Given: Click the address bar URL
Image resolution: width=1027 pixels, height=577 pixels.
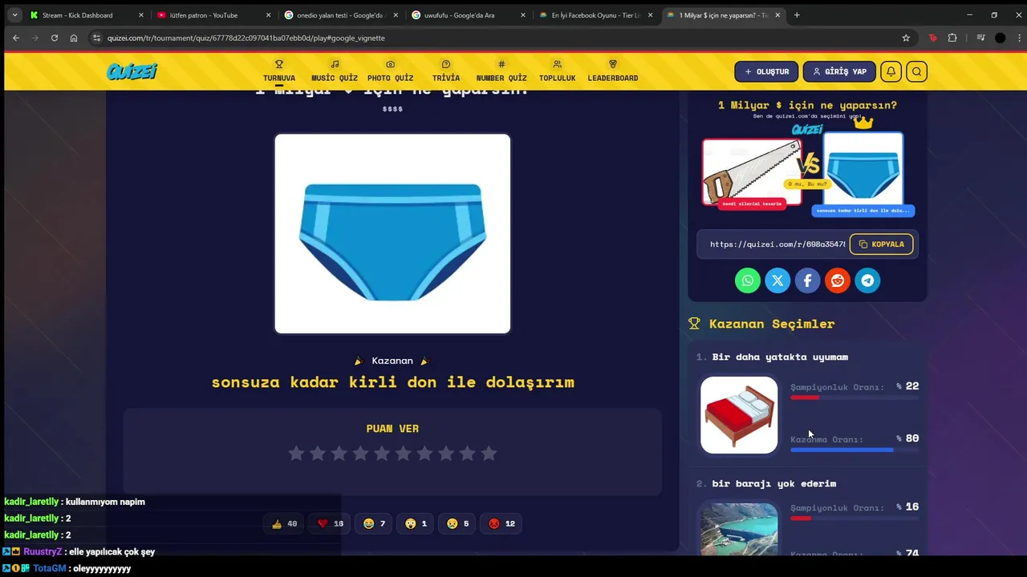Looking at the screenshot, I should click(246, 38).
